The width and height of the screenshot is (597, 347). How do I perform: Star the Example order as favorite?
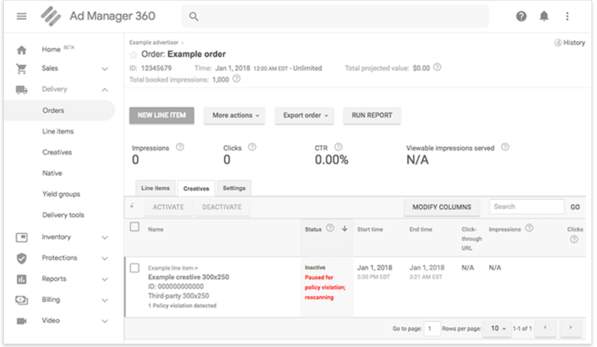(x=133, y=55)
